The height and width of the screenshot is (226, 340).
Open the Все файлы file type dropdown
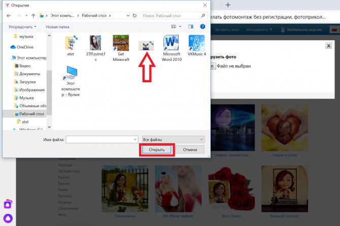(173, 140)
